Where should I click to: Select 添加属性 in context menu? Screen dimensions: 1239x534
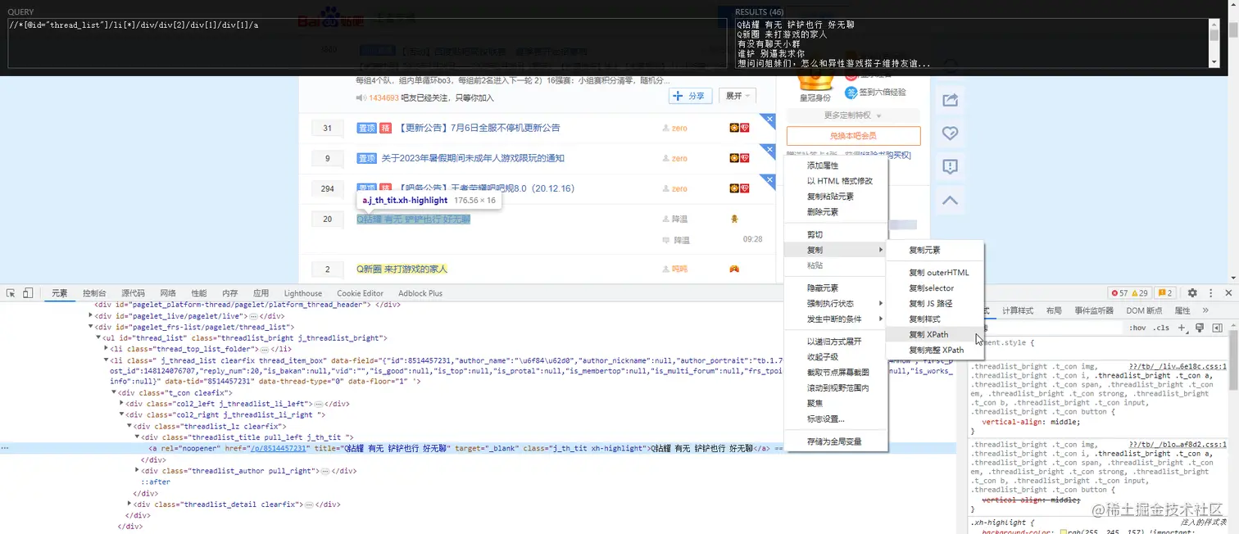pyautogui.click(x=836, y=165)
